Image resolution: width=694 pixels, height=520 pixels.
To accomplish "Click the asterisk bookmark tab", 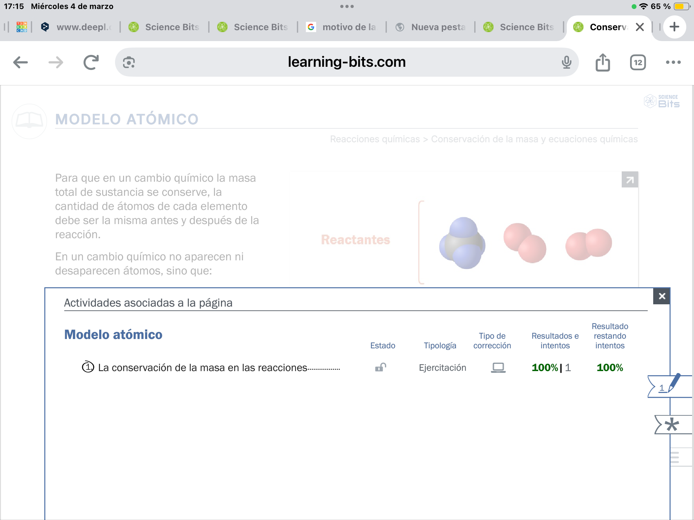I will click(x=672, y=425).
